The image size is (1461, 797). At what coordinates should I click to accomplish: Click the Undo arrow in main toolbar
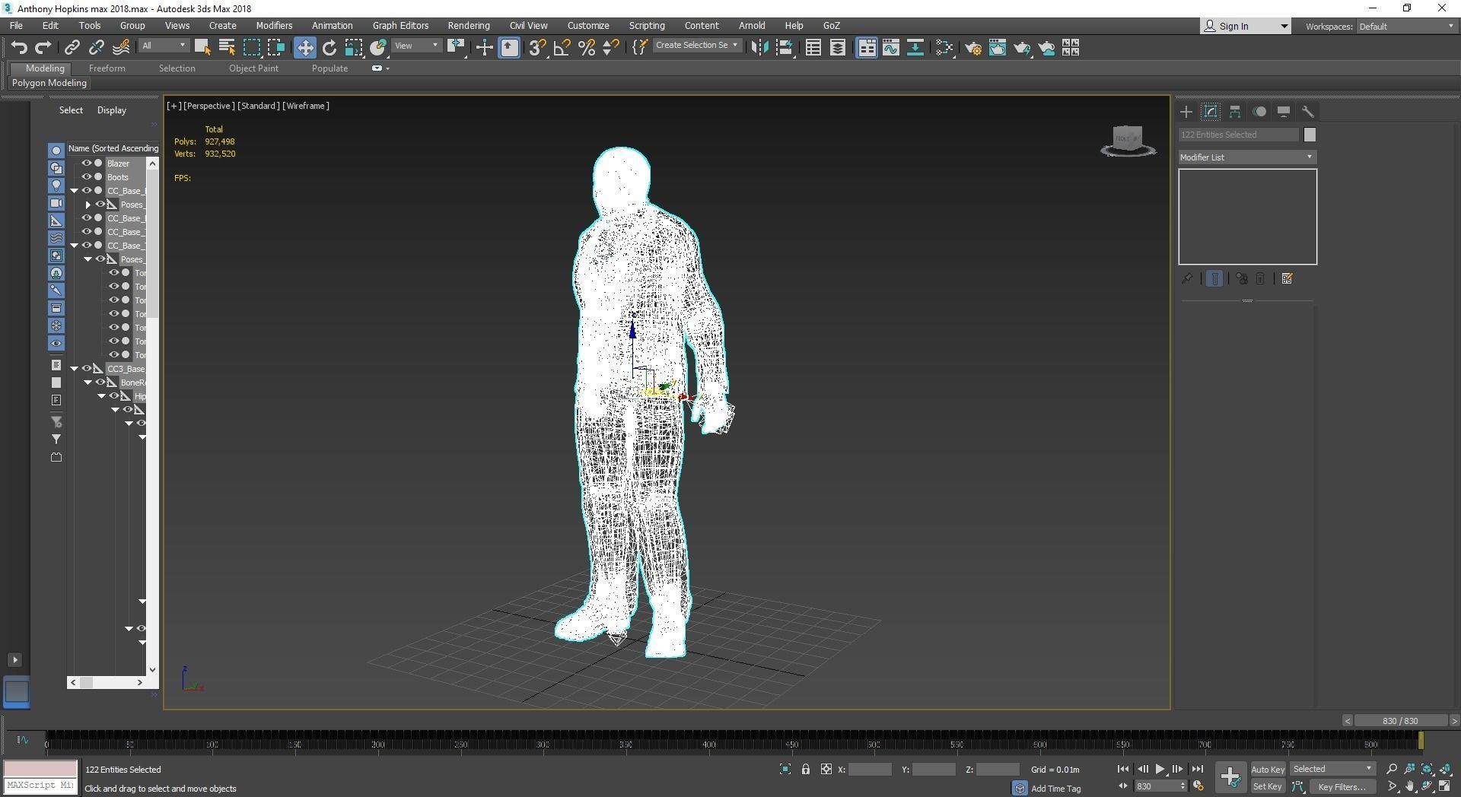click(19, 48)
